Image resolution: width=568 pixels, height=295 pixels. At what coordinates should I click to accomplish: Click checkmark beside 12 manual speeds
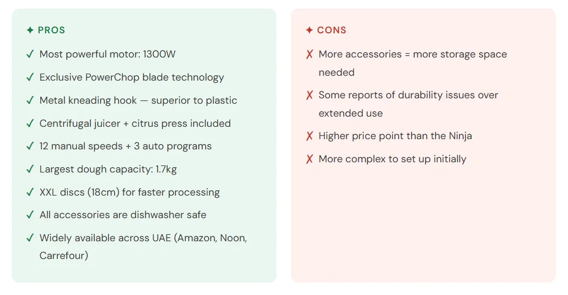coord(30,146)
